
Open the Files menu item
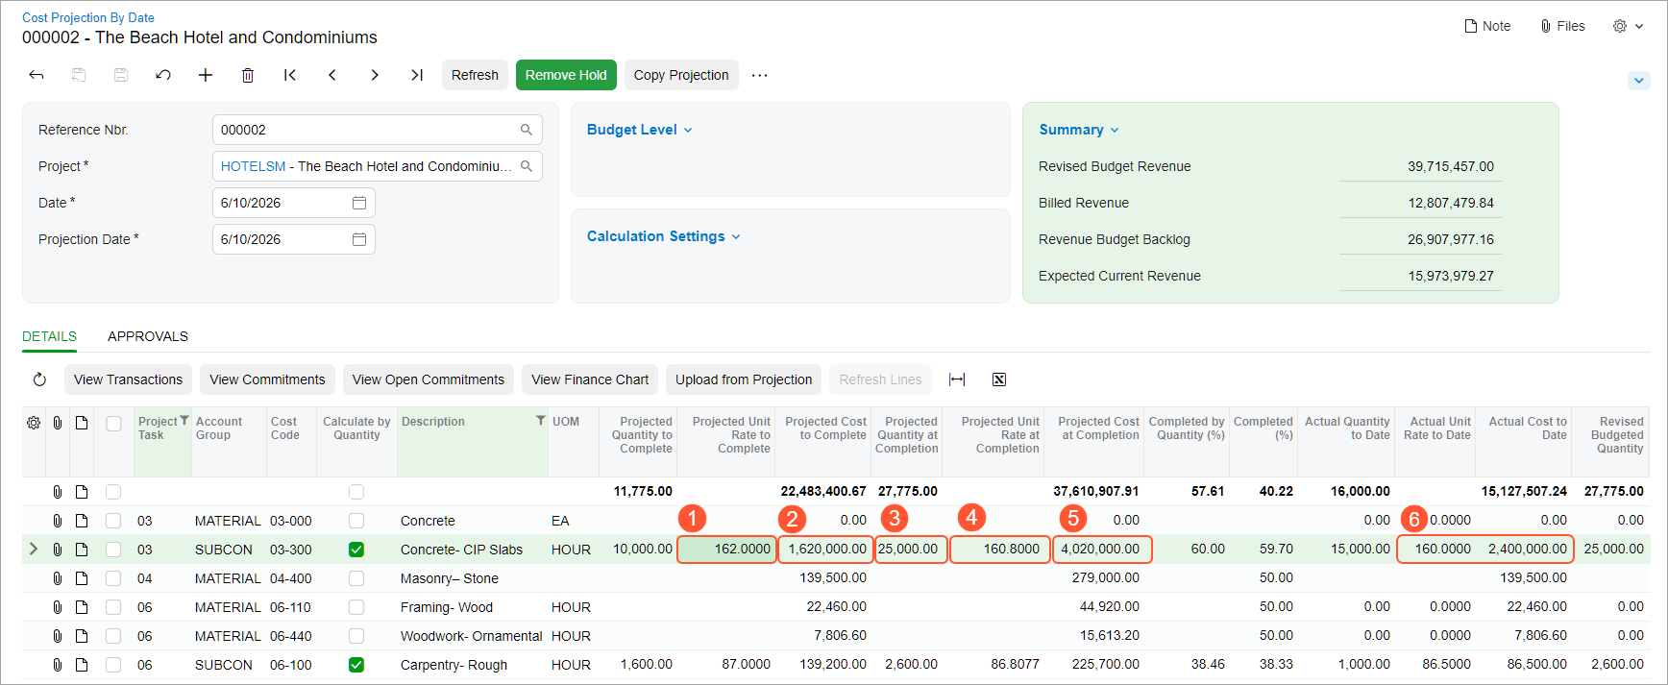(x=1562, y=26)
